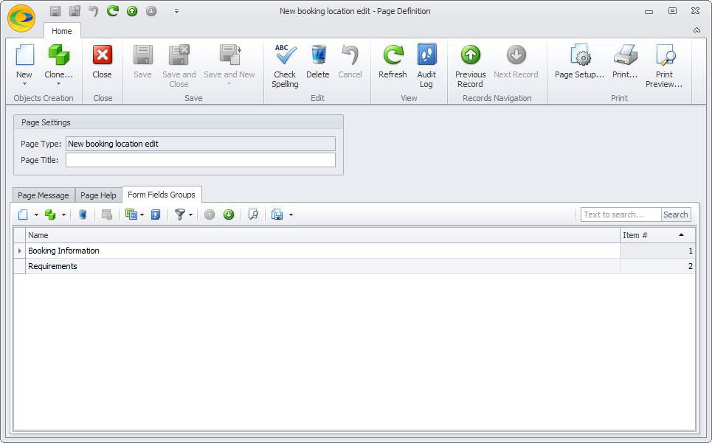Click the Page Type field
712x443 pixels.
201,144
